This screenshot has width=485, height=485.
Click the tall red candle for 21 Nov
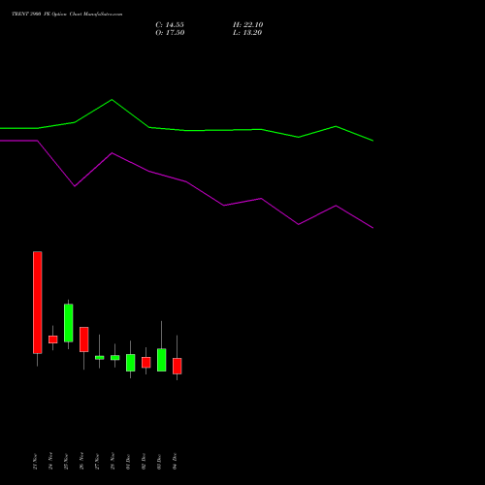pos(38,303)
